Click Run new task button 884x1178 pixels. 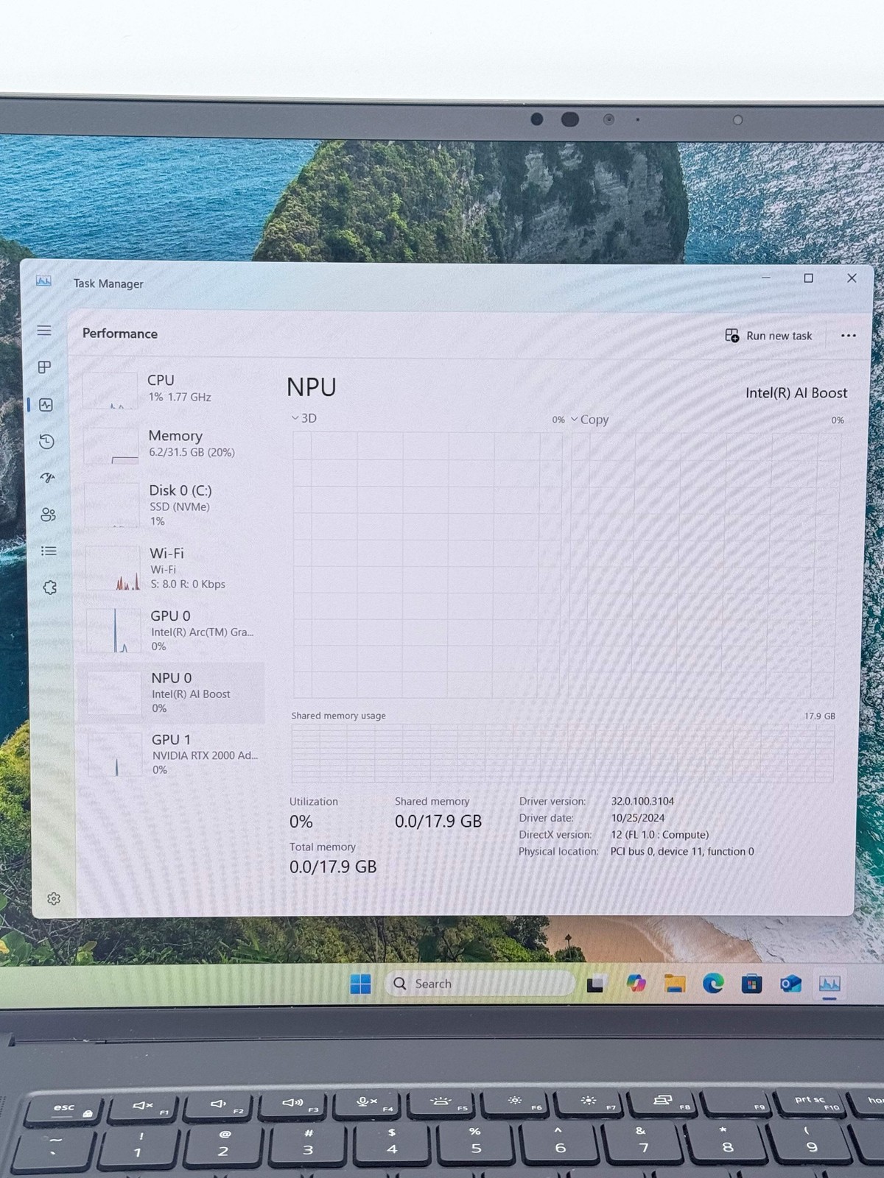click(x=768, y=336)
